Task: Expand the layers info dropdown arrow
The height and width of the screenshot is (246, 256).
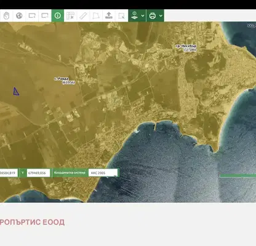Action: [x=143, y=15]
